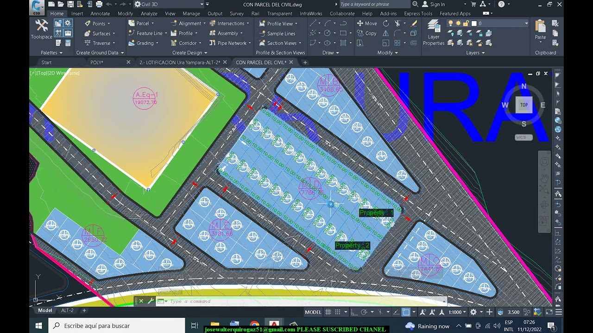
Task: Expand the Points dropdown
Action: click(x=108, y=24)
